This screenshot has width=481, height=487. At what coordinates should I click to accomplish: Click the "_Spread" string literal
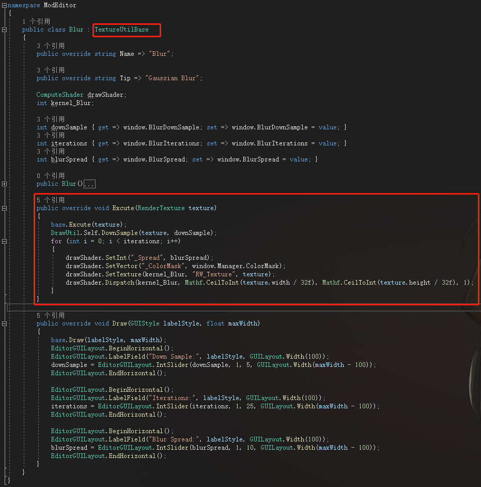pos(147,258)
